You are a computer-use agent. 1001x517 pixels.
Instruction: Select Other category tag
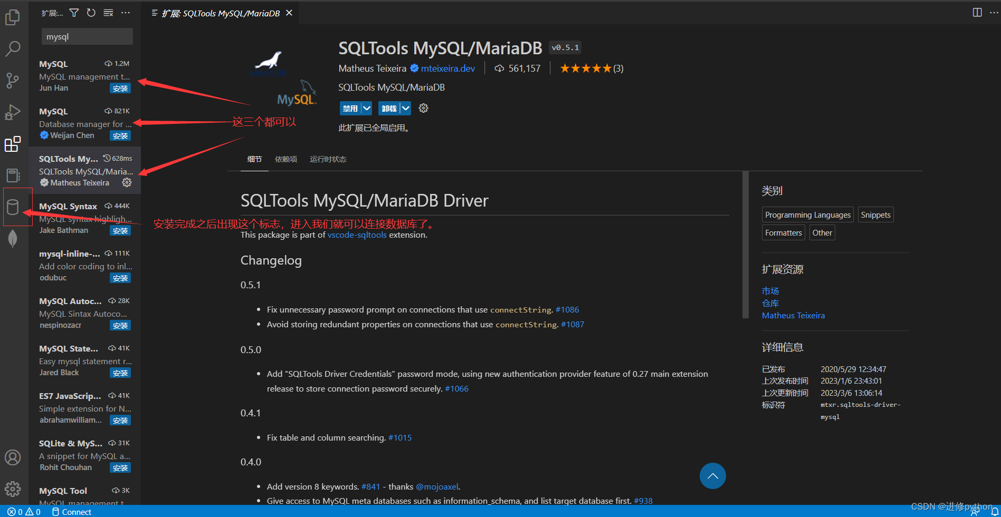822,233
